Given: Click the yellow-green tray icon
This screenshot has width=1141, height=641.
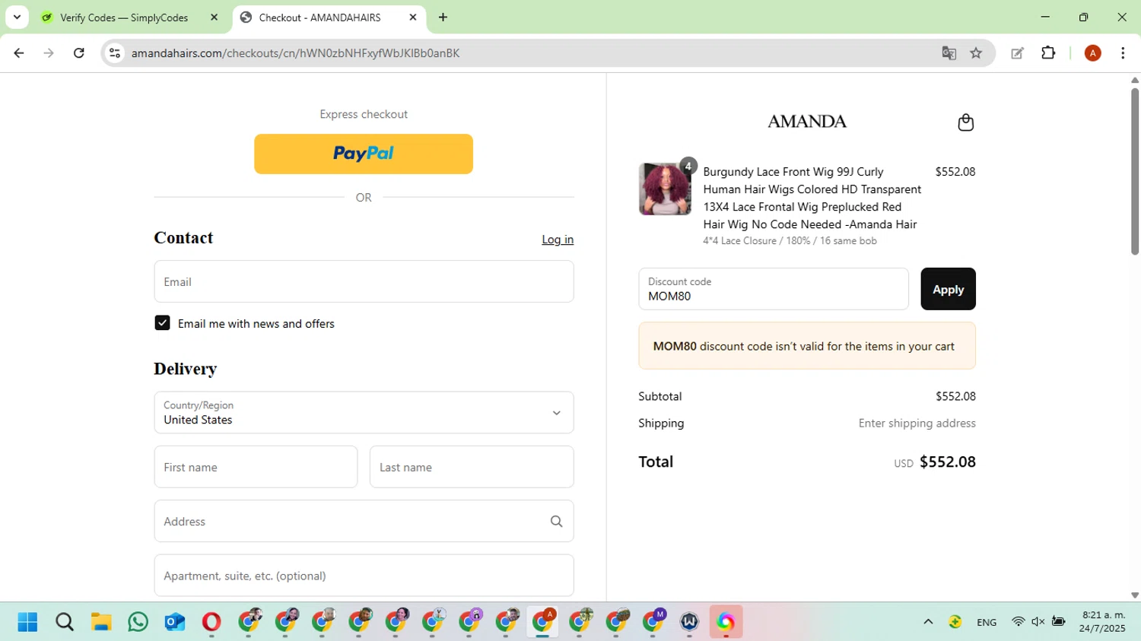Looking at the screenshot, I should [955, 622].
